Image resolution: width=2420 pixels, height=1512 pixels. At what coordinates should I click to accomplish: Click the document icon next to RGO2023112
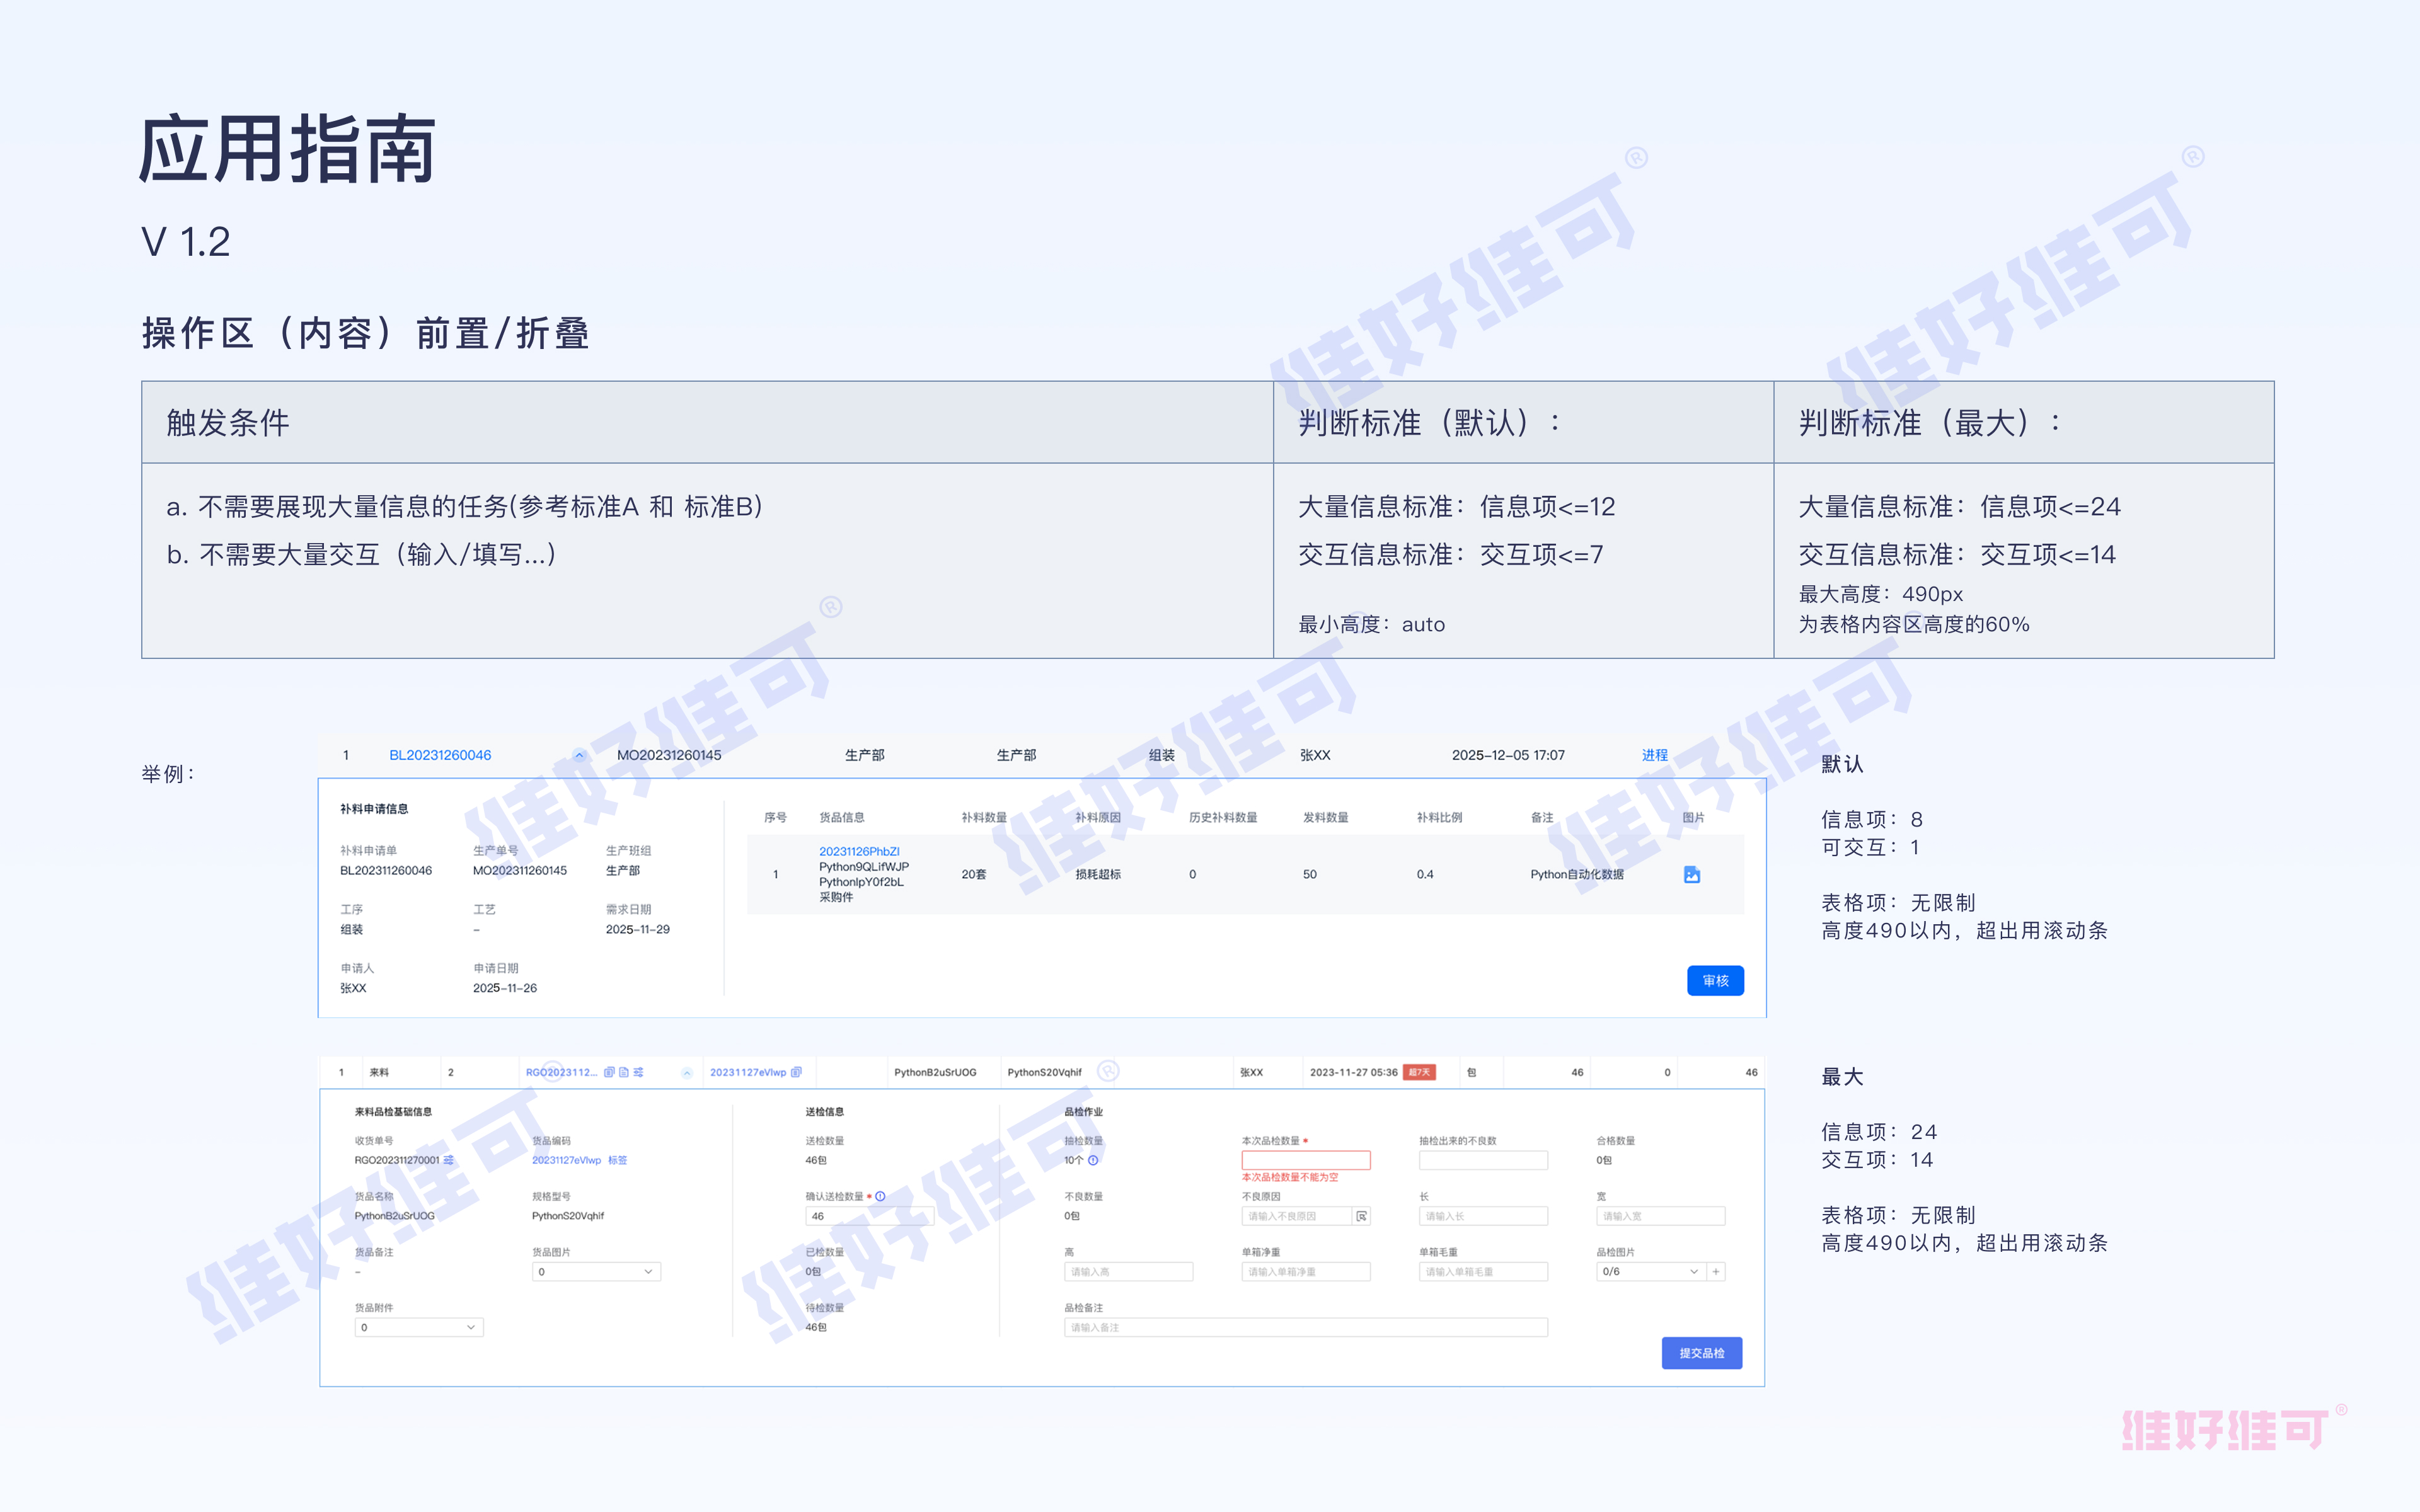coord(625,1072)
